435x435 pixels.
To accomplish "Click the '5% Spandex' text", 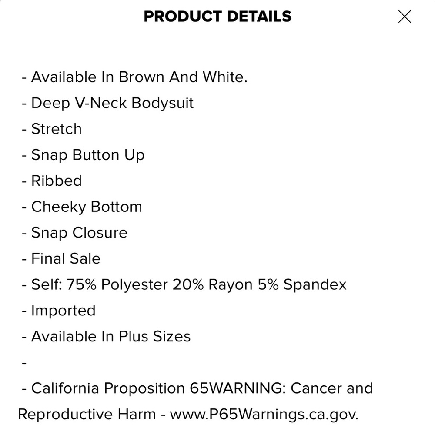I will pyautogui.click(x=302, y=284).
